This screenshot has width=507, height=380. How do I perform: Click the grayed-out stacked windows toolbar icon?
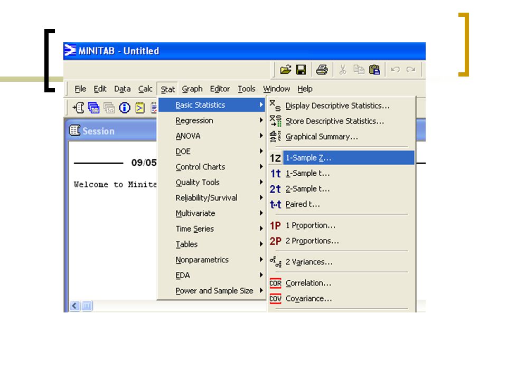click(x=109, y=108)
